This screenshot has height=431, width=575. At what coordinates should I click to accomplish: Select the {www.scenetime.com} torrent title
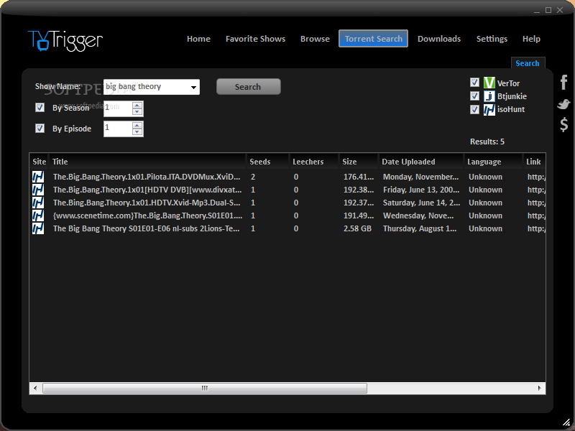(148, 215)
